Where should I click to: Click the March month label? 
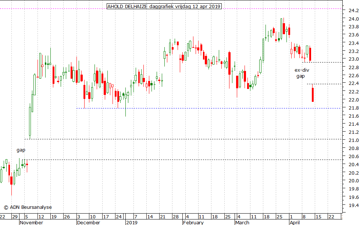(x=242, y=222)
